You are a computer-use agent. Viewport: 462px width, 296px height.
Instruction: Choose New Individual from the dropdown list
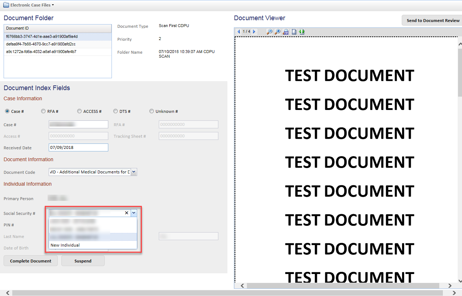[x=65, y=245]
